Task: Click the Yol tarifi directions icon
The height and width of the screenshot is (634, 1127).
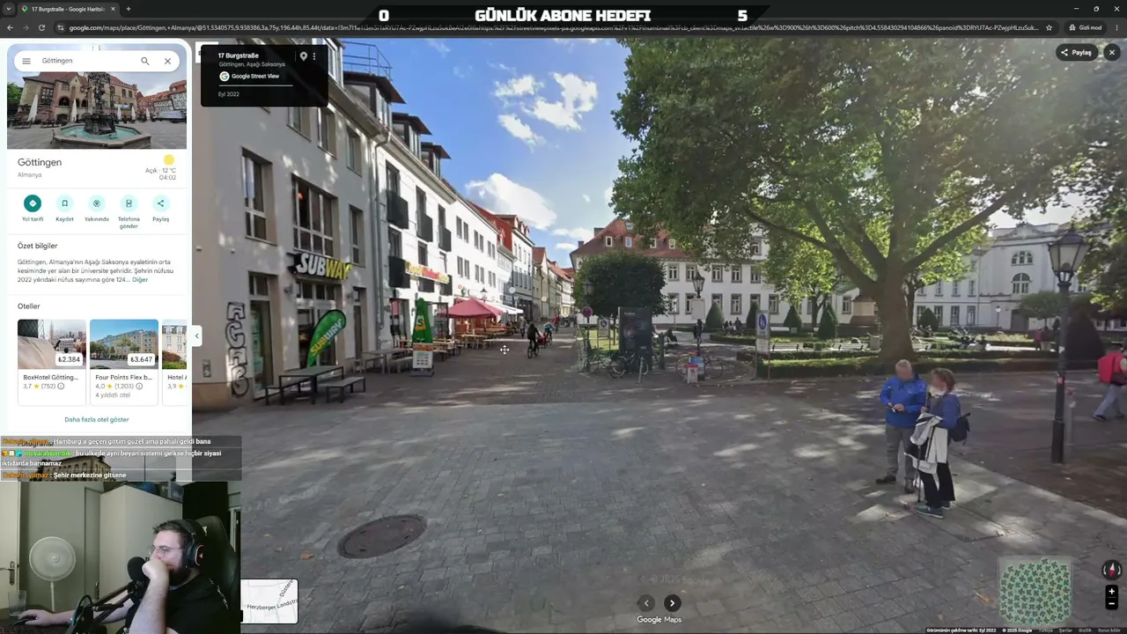Action: pyautogui.click(x=33, y=203)
